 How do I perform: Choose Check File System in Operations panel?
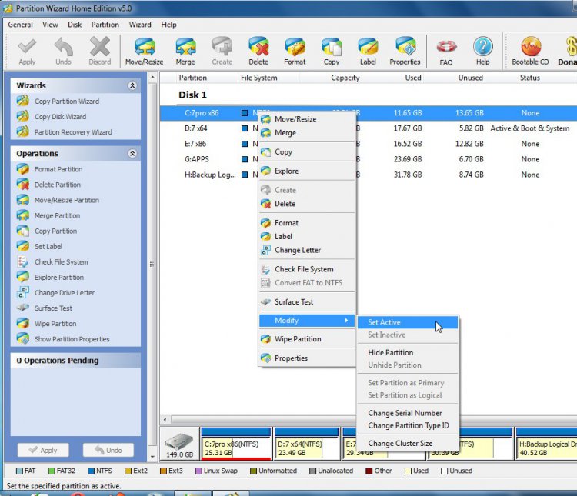pyautogui.click(x=61, y=262)
